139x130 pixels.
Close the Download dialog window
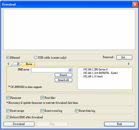(135, 4)
